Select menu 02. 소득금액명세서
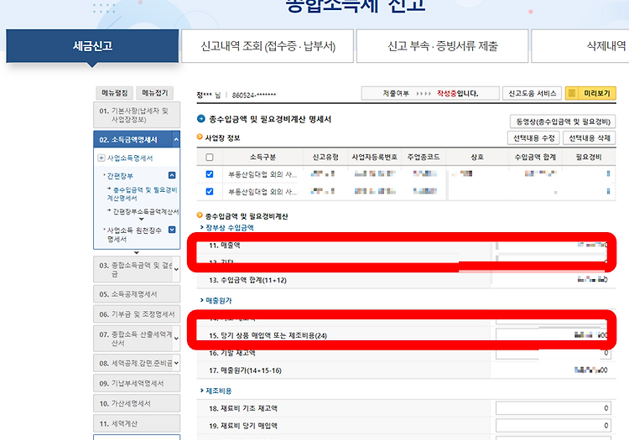 coord(133,140)
